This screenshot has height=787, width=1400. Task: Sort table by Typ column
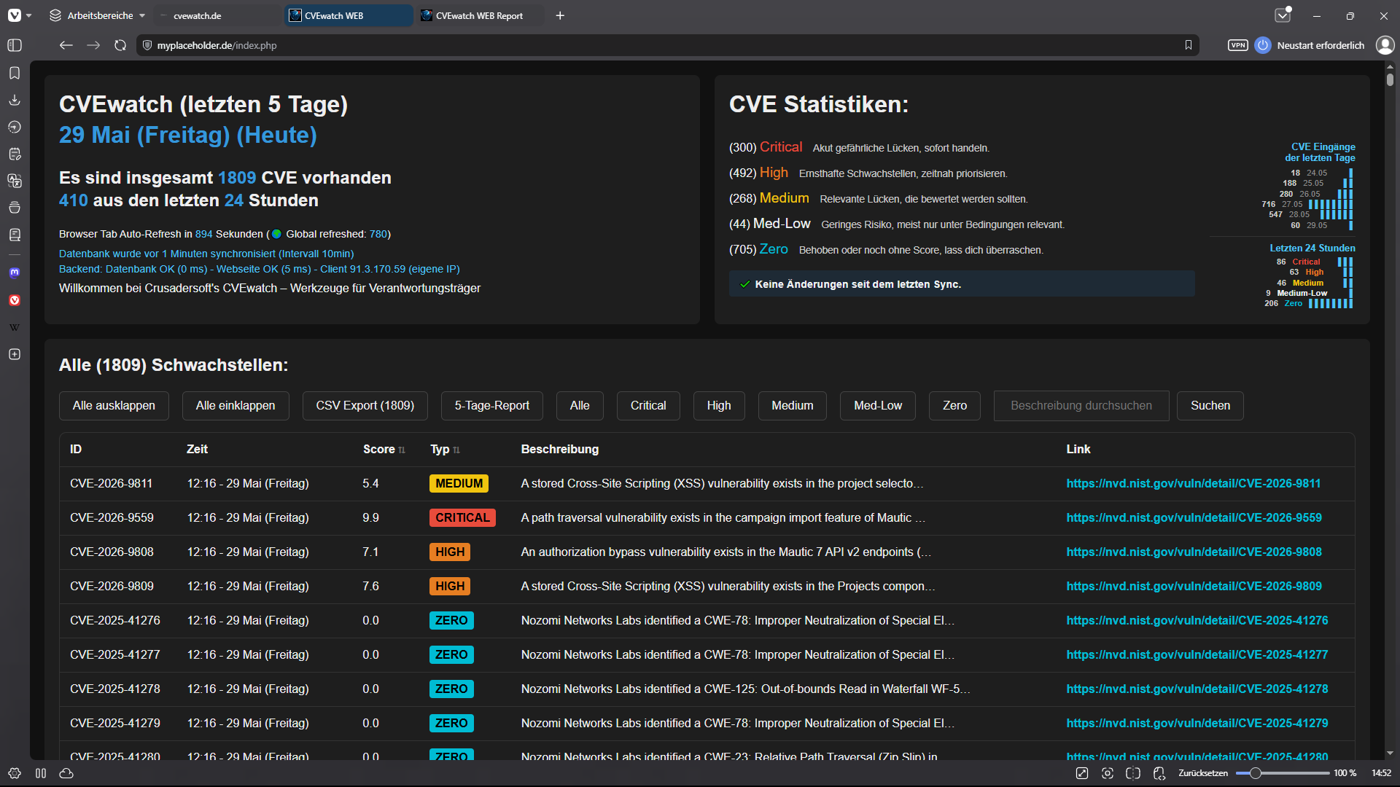[x=445, y=450]
